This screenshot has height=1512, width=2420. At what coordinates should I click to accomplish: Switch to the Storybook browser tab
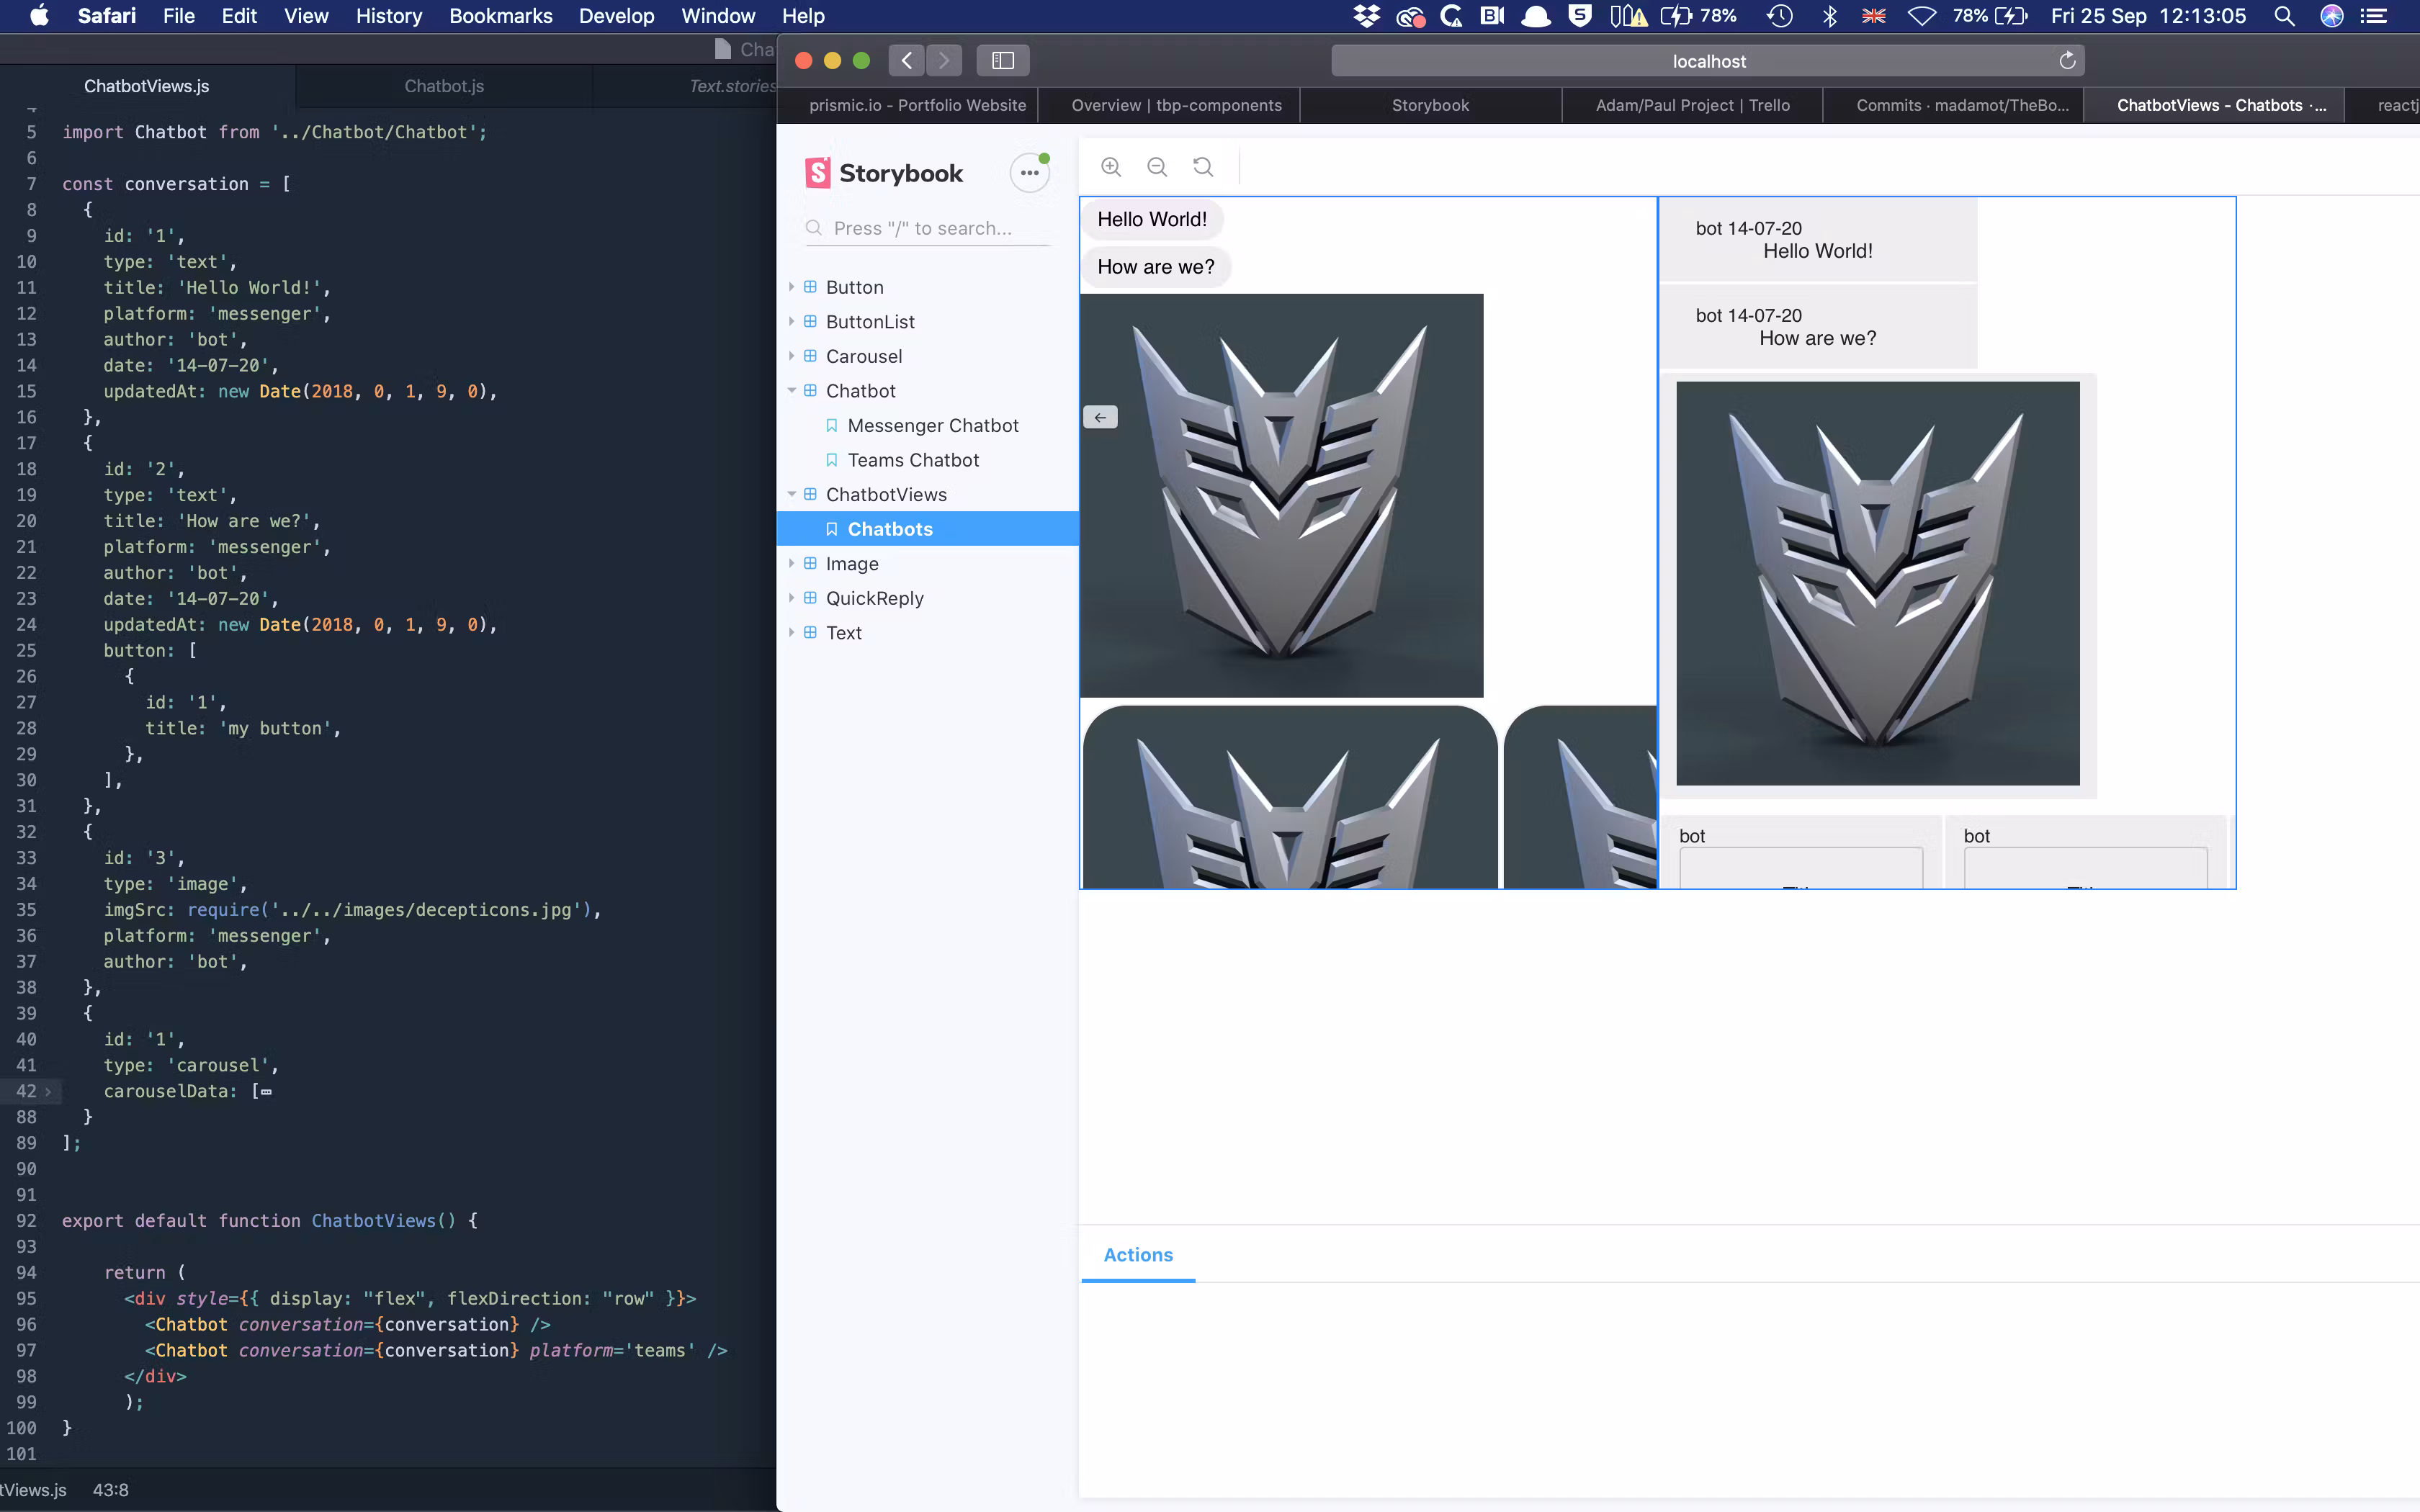point(1430,105)
